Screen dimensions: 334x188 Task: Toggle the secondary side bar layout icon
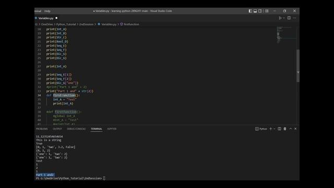[x=260, y=11]
